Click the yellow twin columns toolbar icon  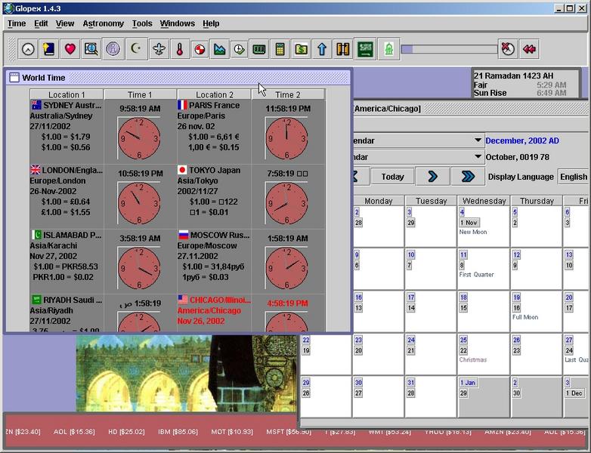click(x=343, y=49)
